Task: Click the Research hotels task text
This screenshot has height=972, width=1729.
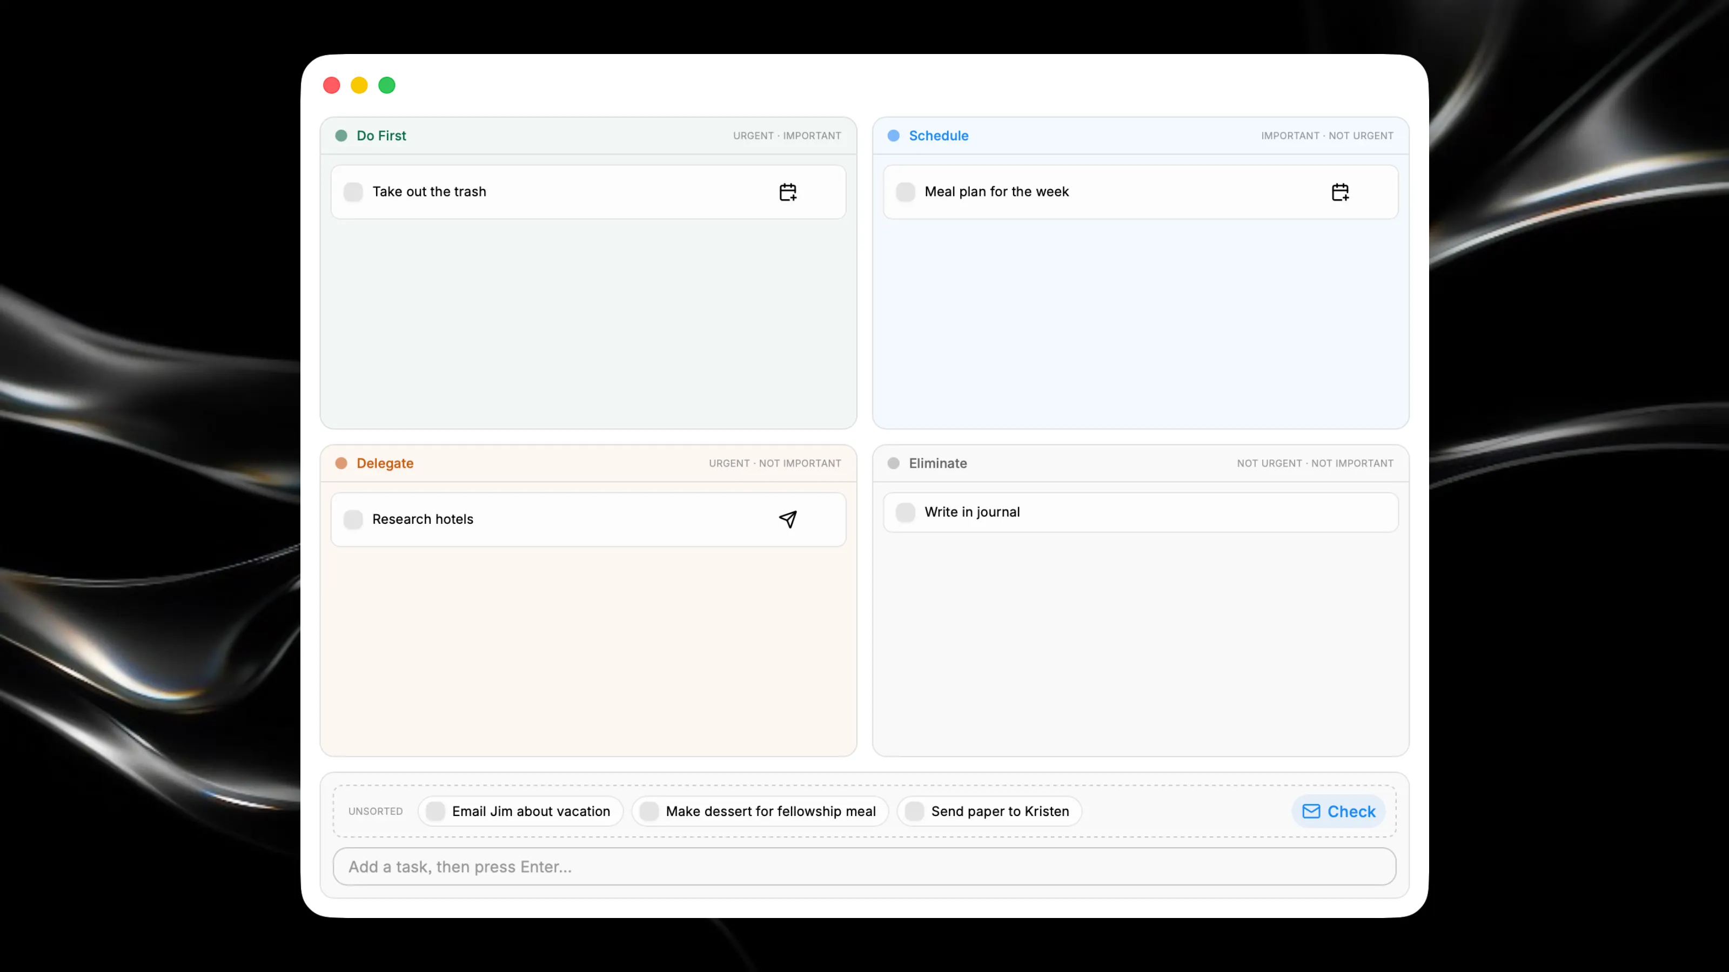Action: click(423, 519)
